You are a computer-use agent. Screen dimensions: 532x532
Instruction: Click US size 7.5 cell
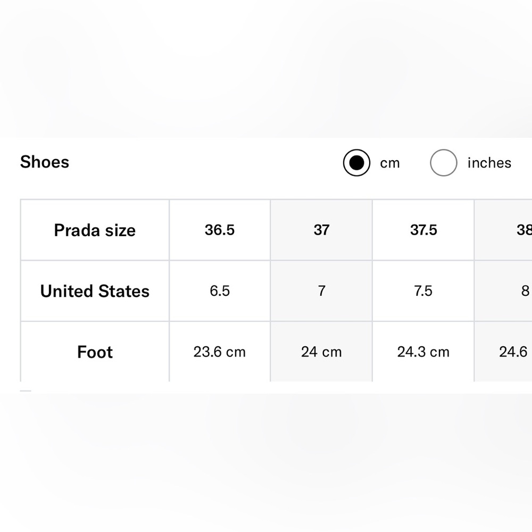coord(423,291)
